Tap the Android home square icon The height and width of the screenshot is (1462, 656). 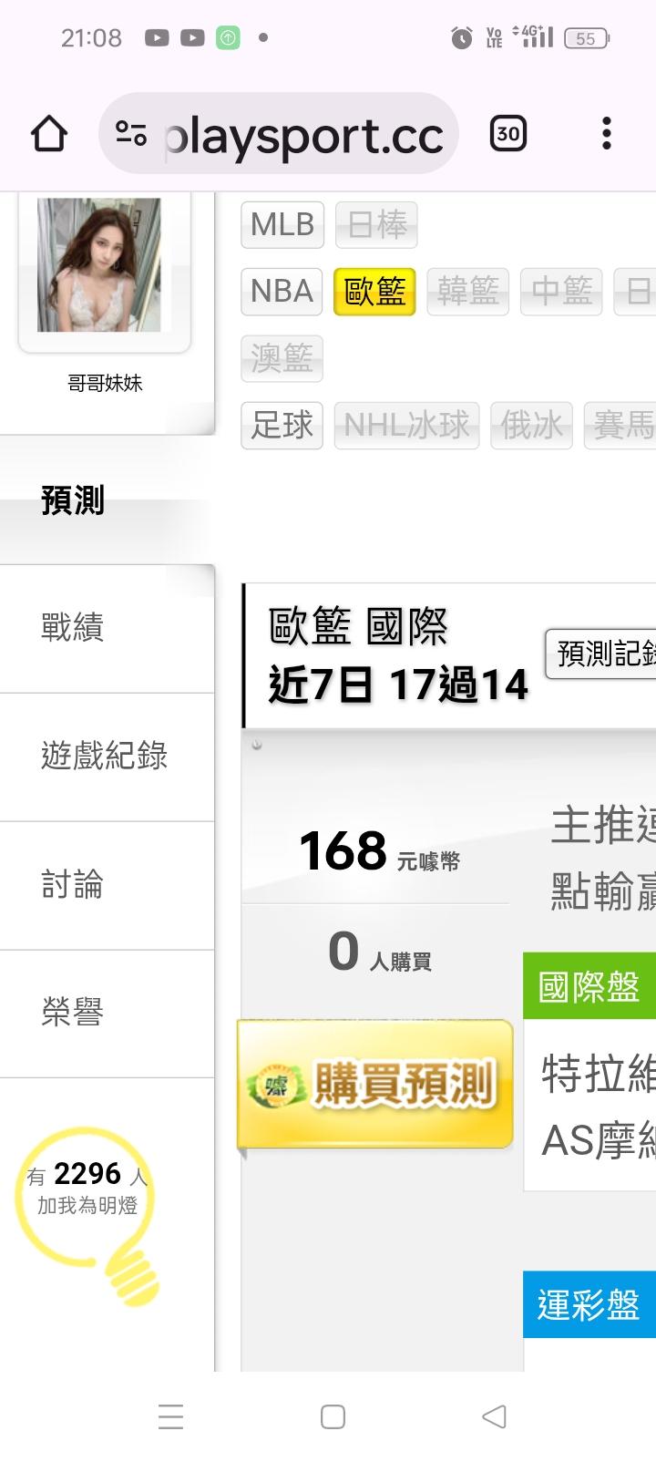[333, 1416]
